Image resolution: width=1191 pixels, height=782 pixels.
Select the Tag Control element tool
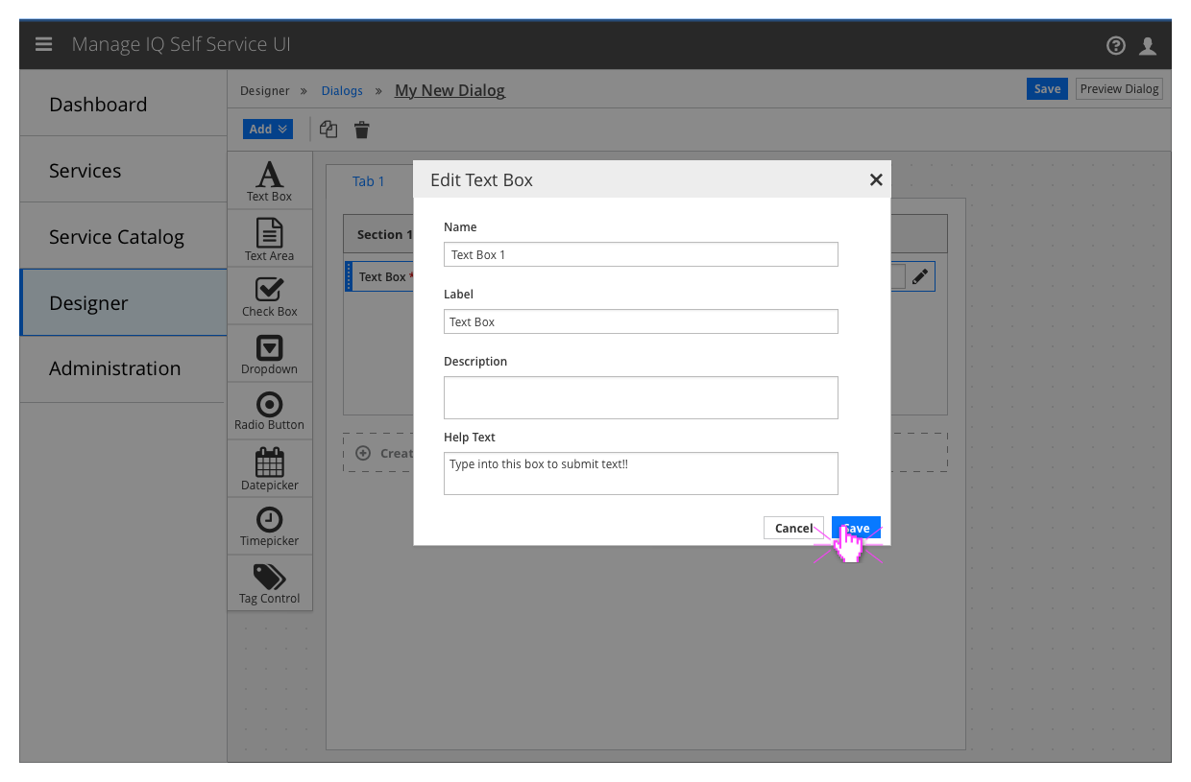tap(269, 582)
